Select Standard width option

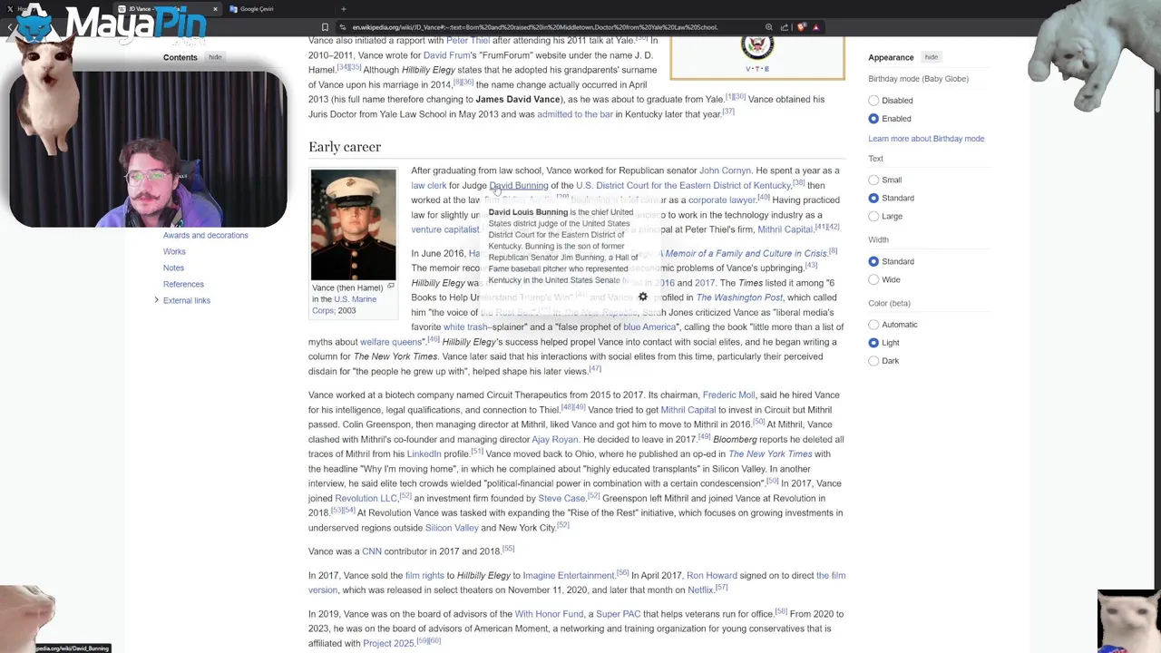pyautogui.click(x=873, y=261)
